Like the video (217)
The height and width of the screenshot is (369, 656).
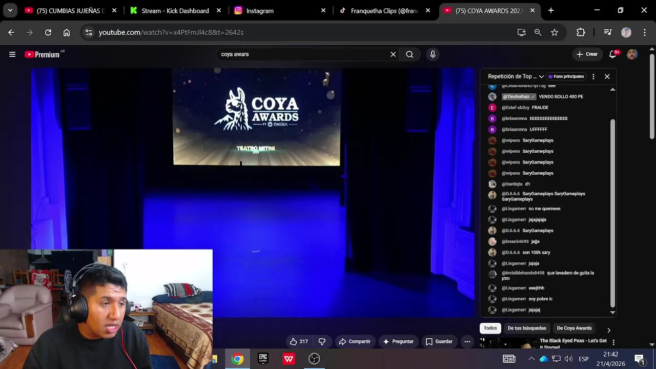tap(298, 341)
